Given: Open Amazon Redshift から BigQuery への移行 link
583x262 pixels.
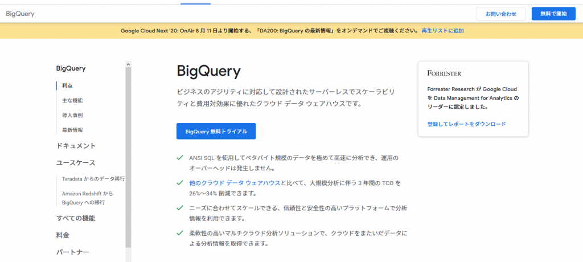Looking at the screenshot, I should click(x=88, y=198).
